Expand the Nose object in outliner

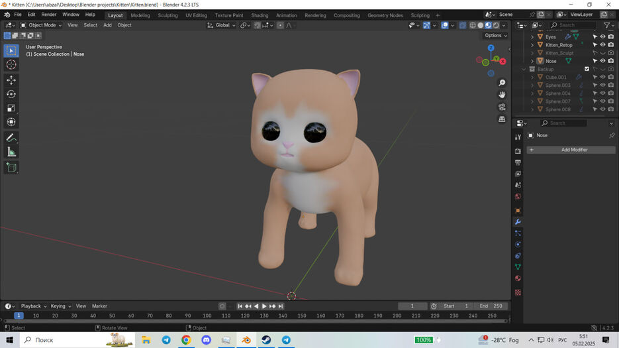point(532,61)
